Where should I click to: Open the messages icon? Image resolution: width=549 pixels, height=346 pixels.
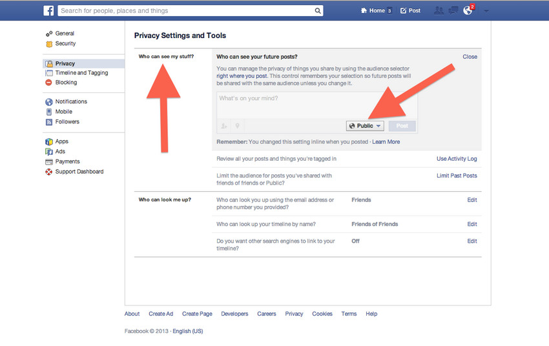pos(453,11)
